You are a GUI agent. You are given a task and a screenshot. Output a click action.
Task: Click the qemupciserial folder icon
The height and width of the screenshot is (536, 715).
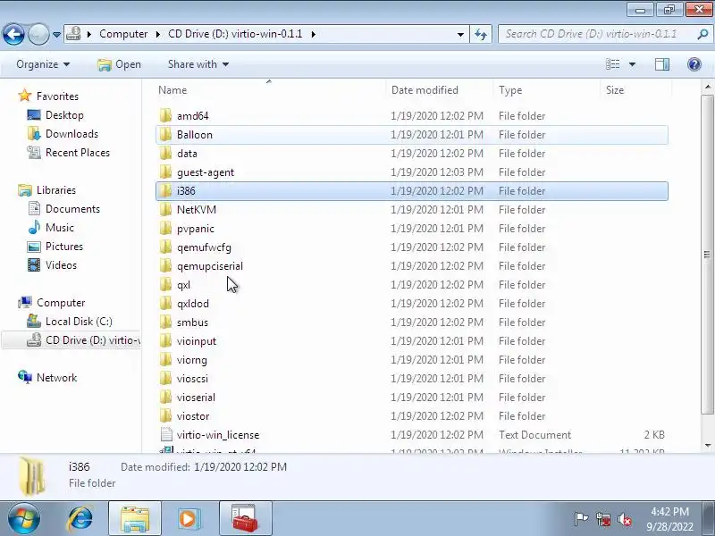[x=166, y=265]
